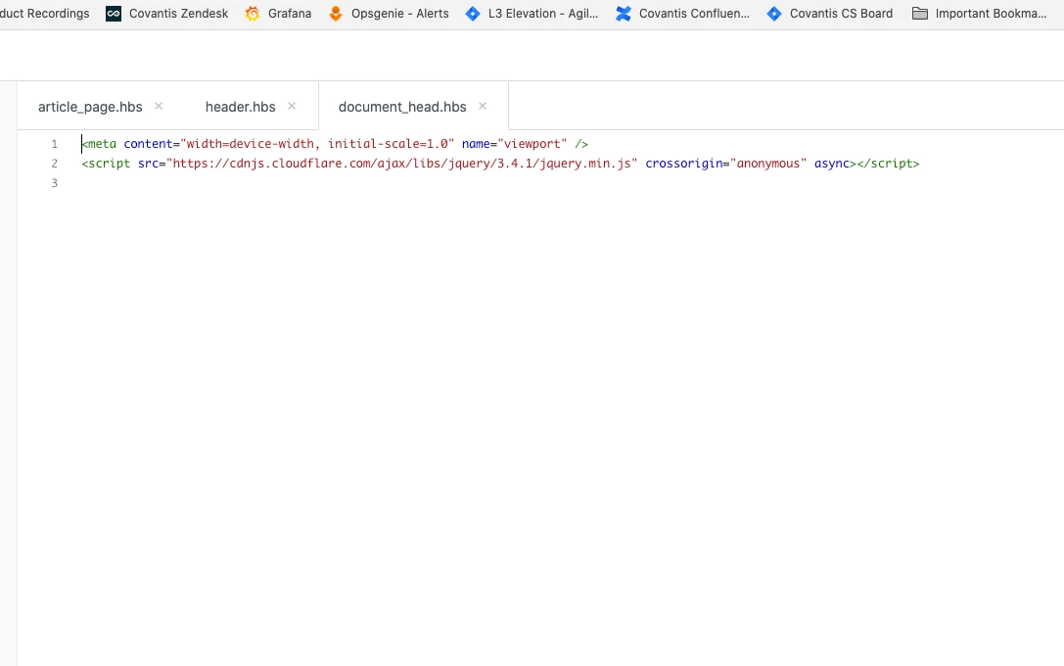Close the header.hbs tab

click(292, 106)
